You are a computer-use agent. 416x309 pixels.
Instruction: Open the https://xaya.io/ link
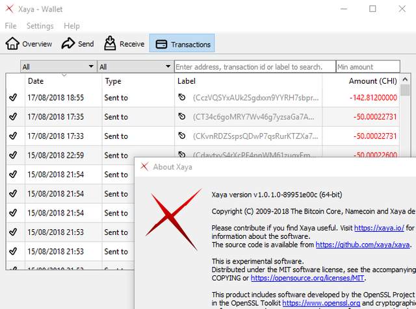pyautogui.click(x=379, y=228)
